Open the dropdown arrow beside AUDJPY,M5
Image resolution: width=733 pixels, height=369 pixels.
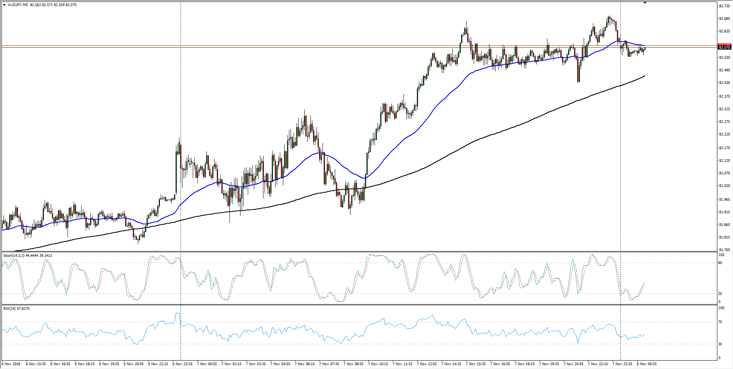(x=4, y=5)
